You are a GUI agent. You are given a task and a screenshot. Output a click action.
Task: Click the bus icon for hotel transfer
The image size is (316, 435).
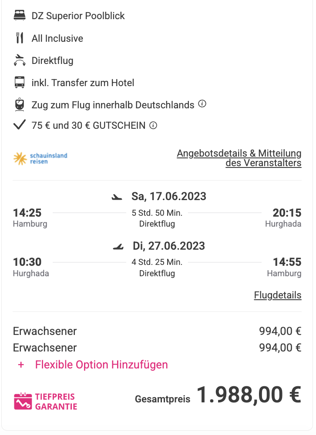(20, 82)
